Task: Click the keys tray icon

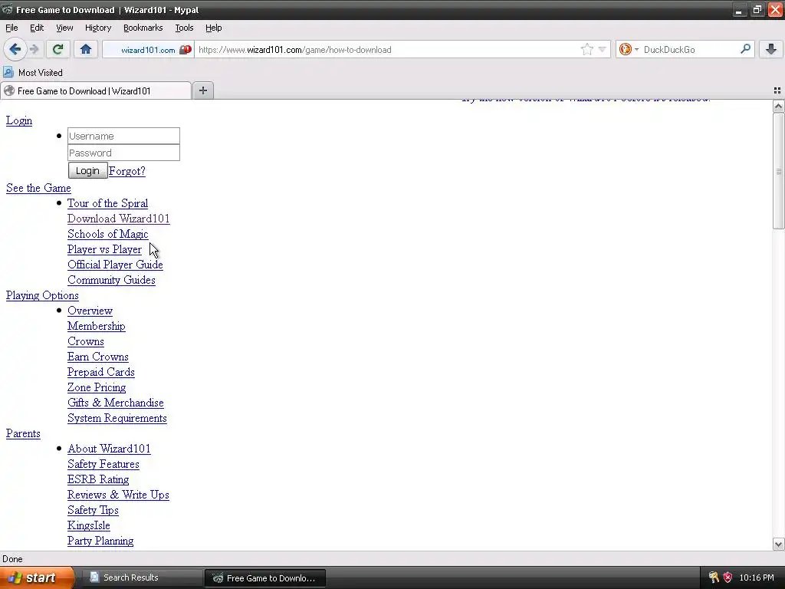Action: click(714, 577)
